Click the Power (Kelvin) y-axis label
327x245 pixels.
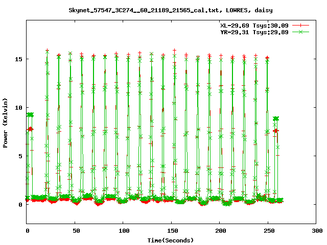click(5, 123)
